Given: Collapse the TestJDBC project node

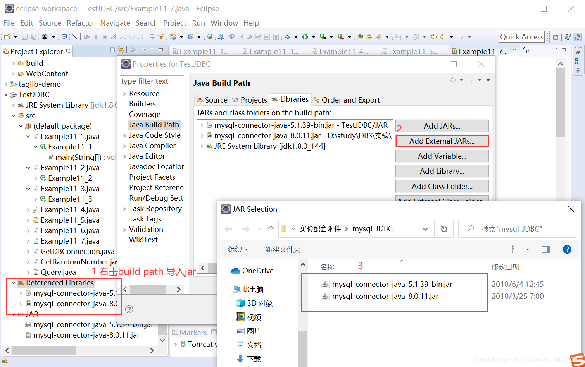Looking at the screenshot, I should click(x=6, y=94).
